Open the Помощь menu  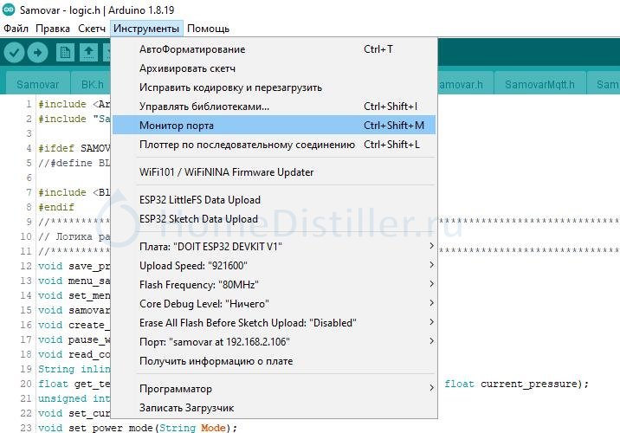click(208, 29)
